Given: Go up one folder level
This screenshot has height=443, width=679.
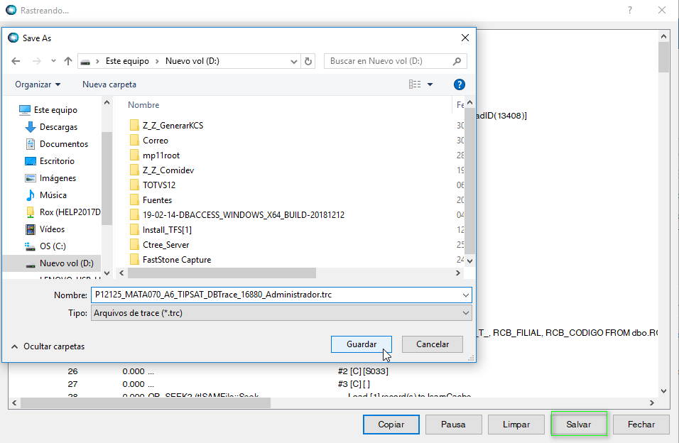Looking at the screenshot, I should click(68, 61).
